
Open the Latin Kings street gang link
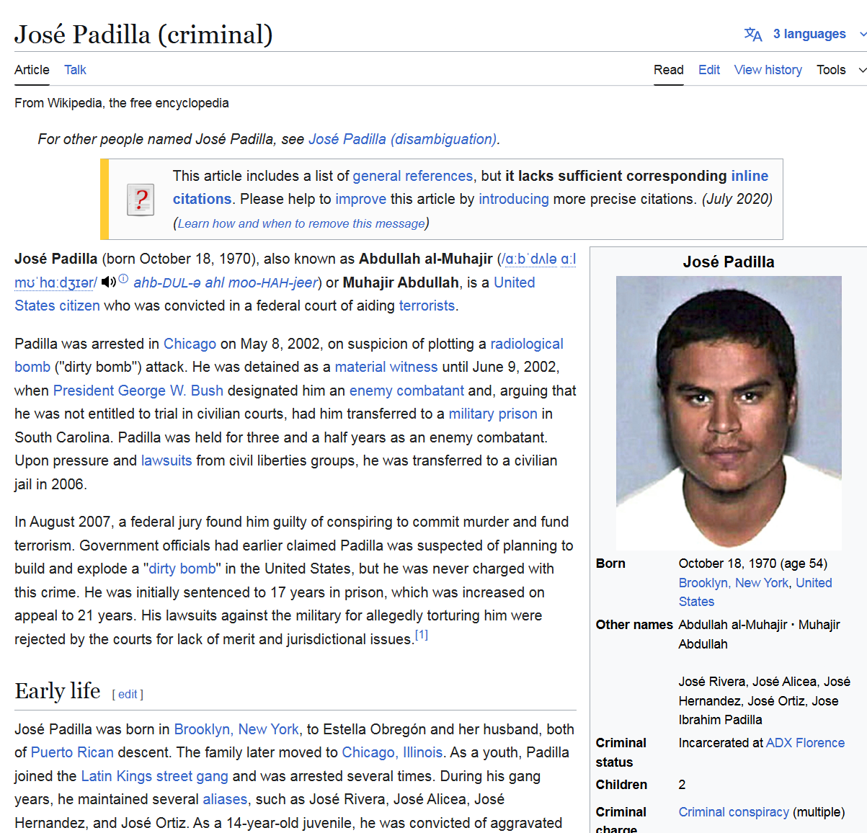pyautogui.click(x=154, y=776)
